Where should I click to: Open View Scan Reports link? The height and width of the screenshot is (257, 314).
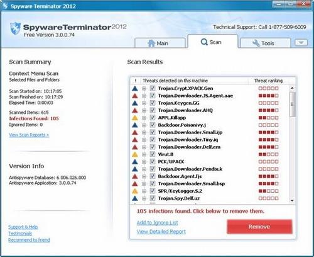click(x=29, y=135)
